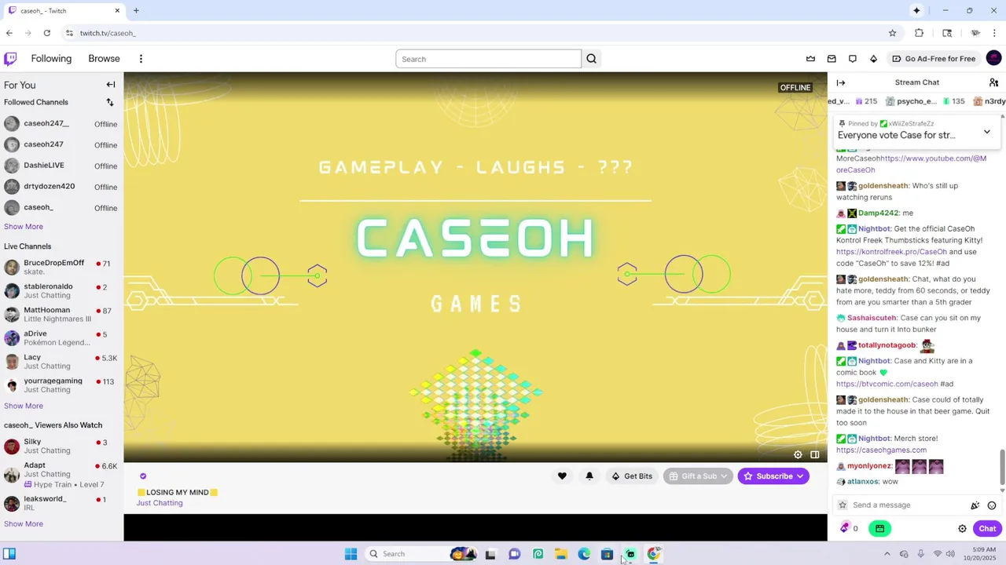
Task: Open the Twitch home logo
Action: click(x=10, y=59)
